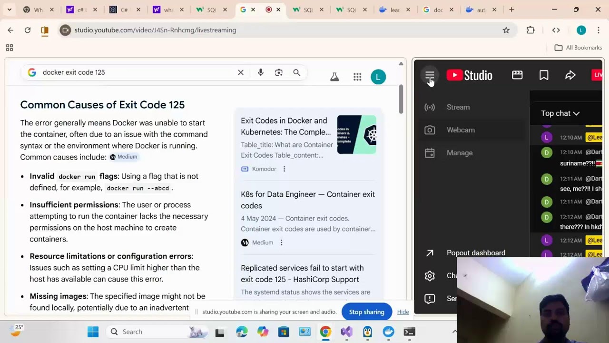Viewport: 609px width, 343px height.
Task: Open Docker Desktop from the taskbar
Action: point(388,332)
